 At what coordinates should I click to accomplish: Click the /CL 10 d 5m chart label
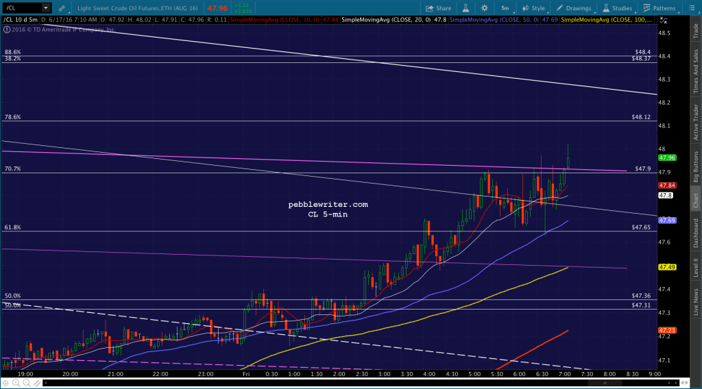[21, 20]
